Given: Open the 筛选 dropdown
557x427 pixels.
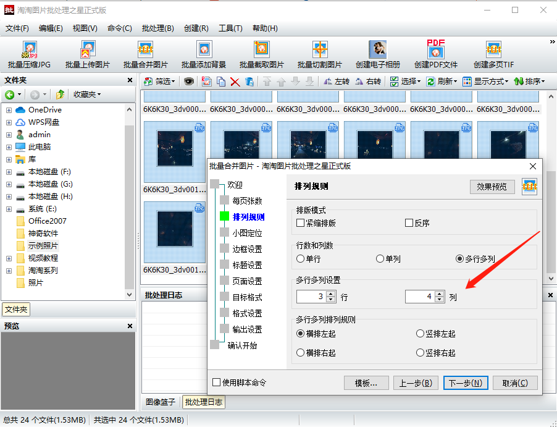Looking at the screenshot, I should pyautogui.click(x=159, y=82).
